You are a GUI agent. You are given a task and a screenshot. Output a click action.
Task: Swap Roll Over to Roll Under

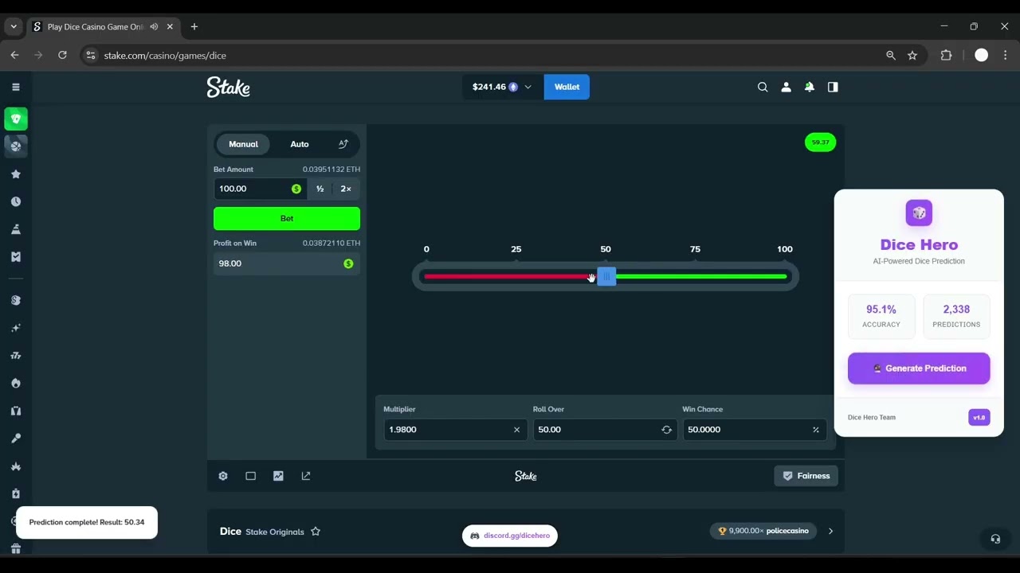click(666, 430)
